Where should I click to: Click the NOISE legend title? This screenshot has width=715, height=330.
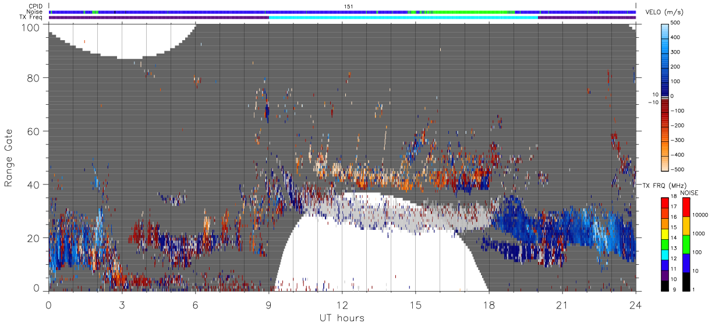tap(691, 193)
